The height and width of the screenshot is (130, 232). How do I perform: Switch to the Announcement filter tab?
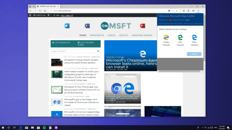click(167, 24)
